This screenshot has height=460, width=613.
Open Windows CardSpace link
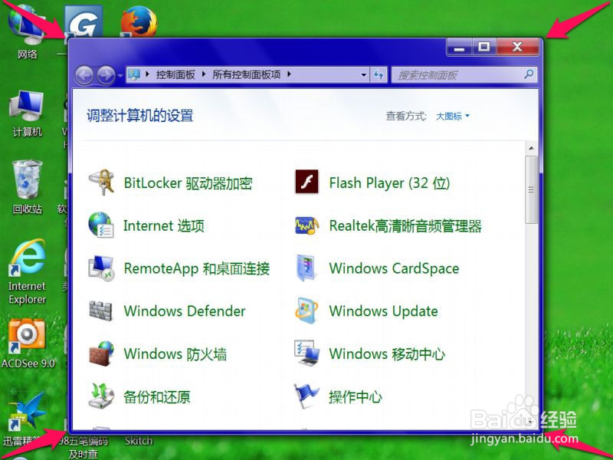tap(394, 268)
